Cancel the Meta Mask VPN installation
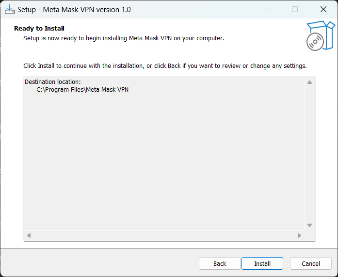The width and height of the screenshot is (338, 277). pos(311,263)
